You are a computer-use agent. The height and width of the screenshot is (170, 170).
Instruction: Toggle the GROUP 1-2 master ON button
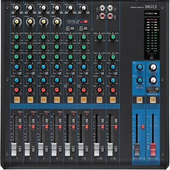click(x=139, y=100)
